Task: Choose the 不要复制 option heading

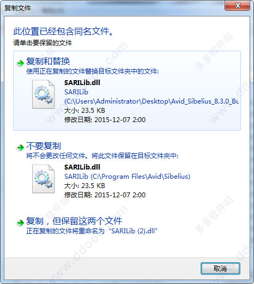Action: [x=44, y=146]
